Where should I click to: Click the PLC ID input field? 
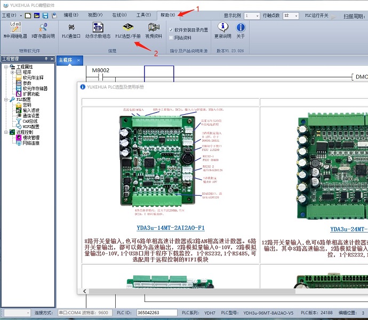click(157, 313)
